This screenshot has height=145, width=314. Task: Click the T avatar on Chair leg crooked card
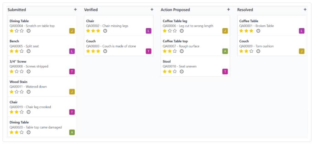pos(72,112)
